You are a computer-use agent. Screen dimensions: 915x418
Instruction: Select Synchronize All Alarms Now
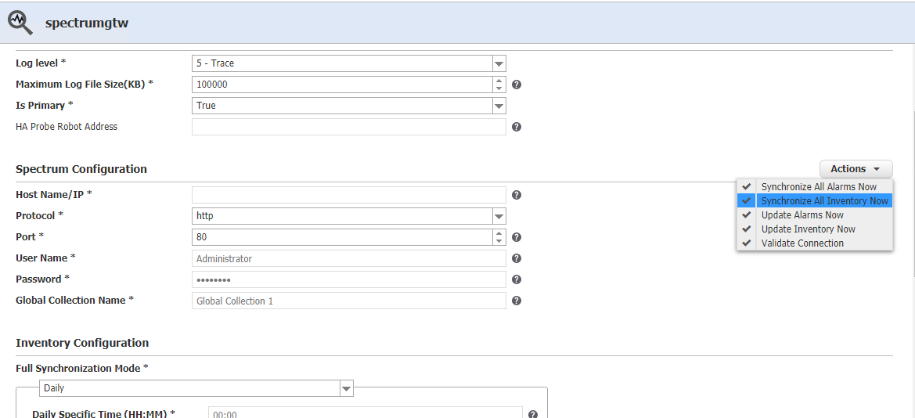tap(819, 187)
